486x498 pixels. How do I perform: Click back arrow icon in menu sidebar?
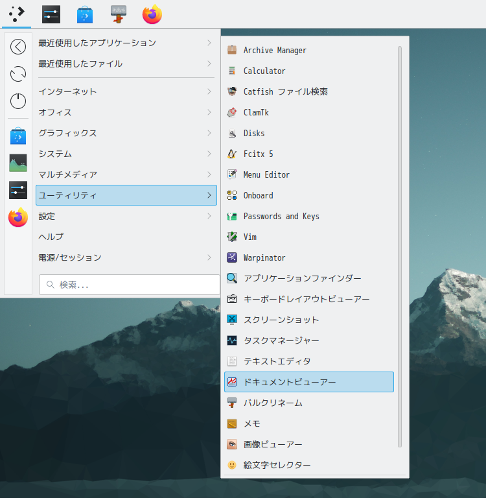pyautogui.click(x=18, y=47)
